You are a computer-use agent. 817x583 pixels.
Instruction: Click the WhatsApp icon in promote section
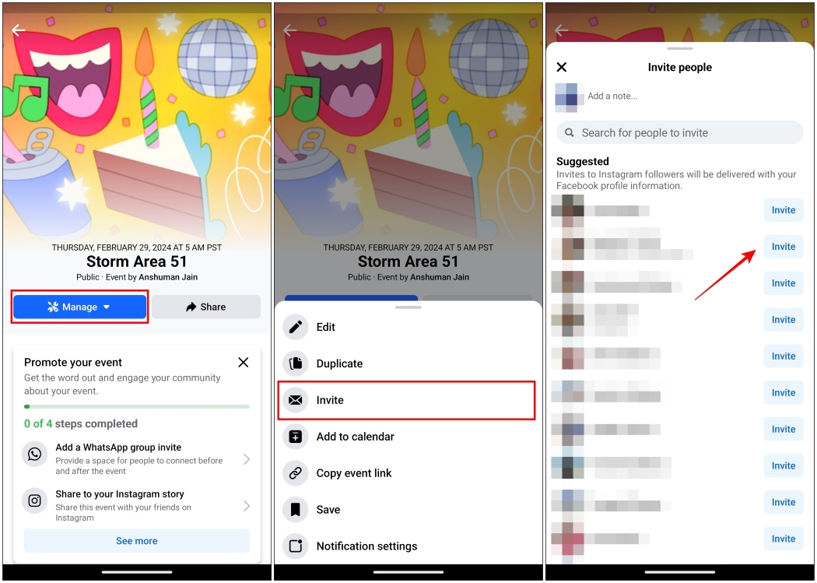tap(34, 454)
